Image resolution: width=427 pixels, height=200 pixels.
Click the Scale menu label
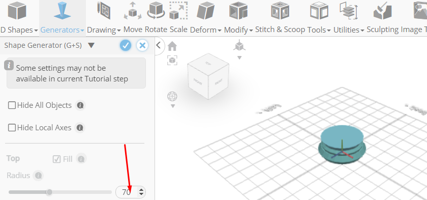(x=178, y=30)
